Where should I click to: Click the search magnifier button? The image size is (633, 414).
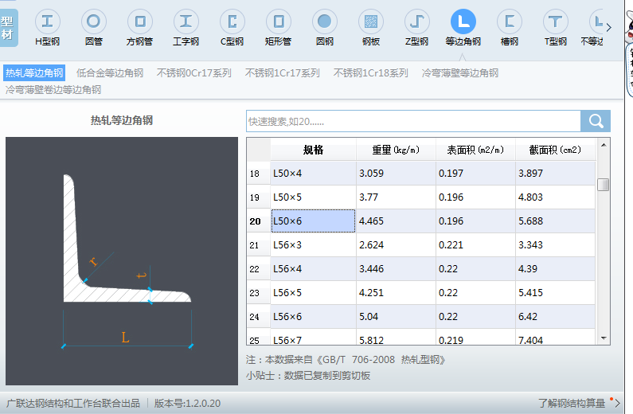pos(596,121)
